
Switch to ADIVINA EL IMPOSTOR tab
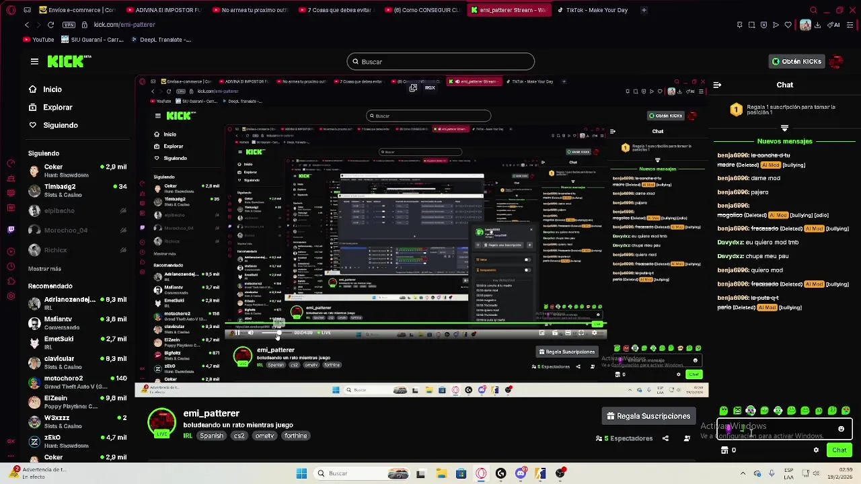coord(165,10)
